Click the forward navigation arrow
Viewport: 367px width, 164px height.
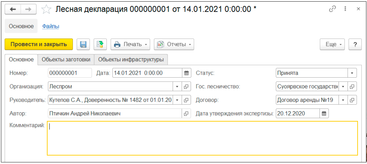(28, 9)
